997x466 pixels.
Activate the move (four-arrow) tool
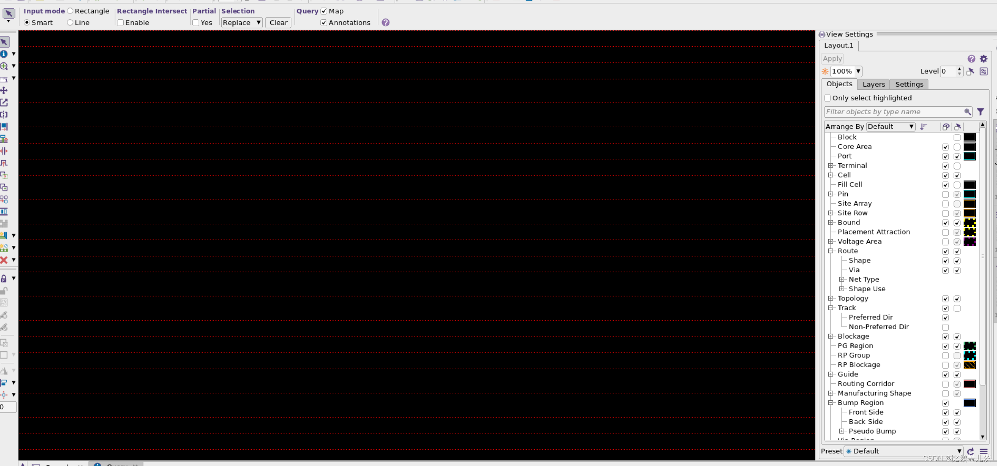click(x=4, y=91)
